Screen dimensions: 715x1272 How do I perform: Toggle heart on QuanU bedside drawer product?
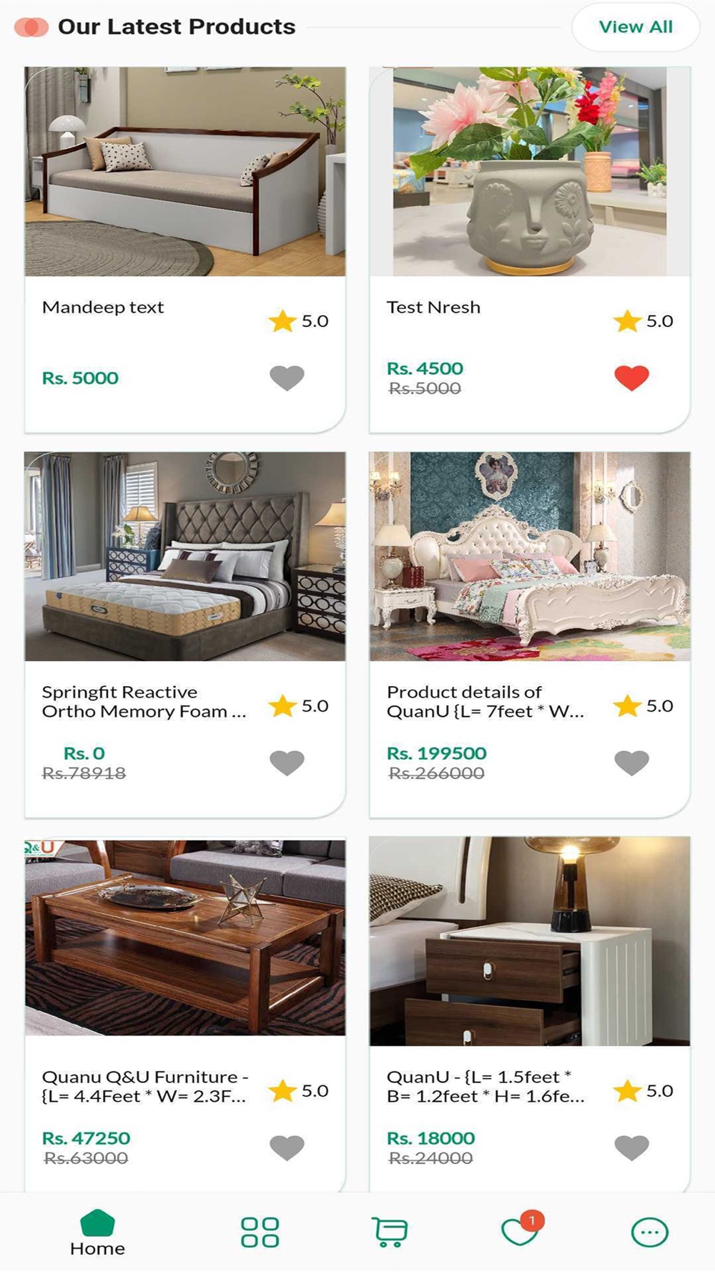point(631,1148)
